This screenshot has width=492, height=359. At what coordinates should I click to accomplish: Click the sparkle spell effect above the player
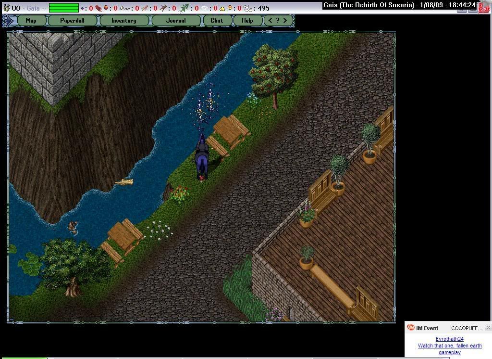tap(205, 105)
